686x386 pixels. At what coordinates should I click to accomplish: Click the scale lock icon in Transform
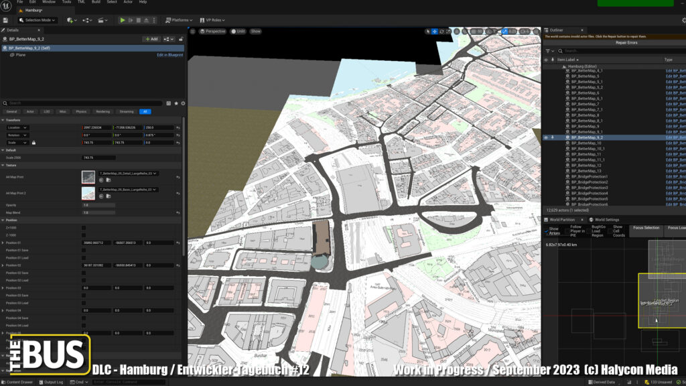click(x=33, y=142)
